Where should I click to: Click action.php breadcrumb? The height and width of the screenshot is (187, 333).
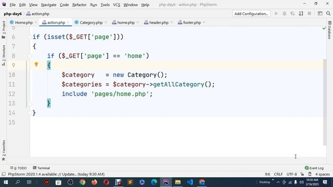click(x=38, y=14)
